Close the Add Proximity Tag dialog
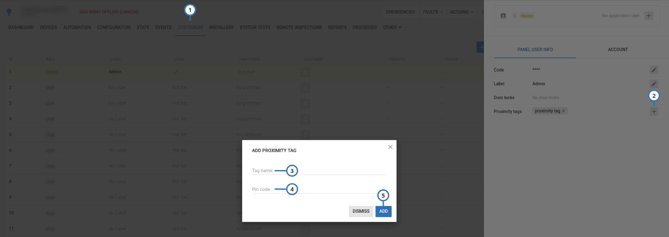 point(390,147)
